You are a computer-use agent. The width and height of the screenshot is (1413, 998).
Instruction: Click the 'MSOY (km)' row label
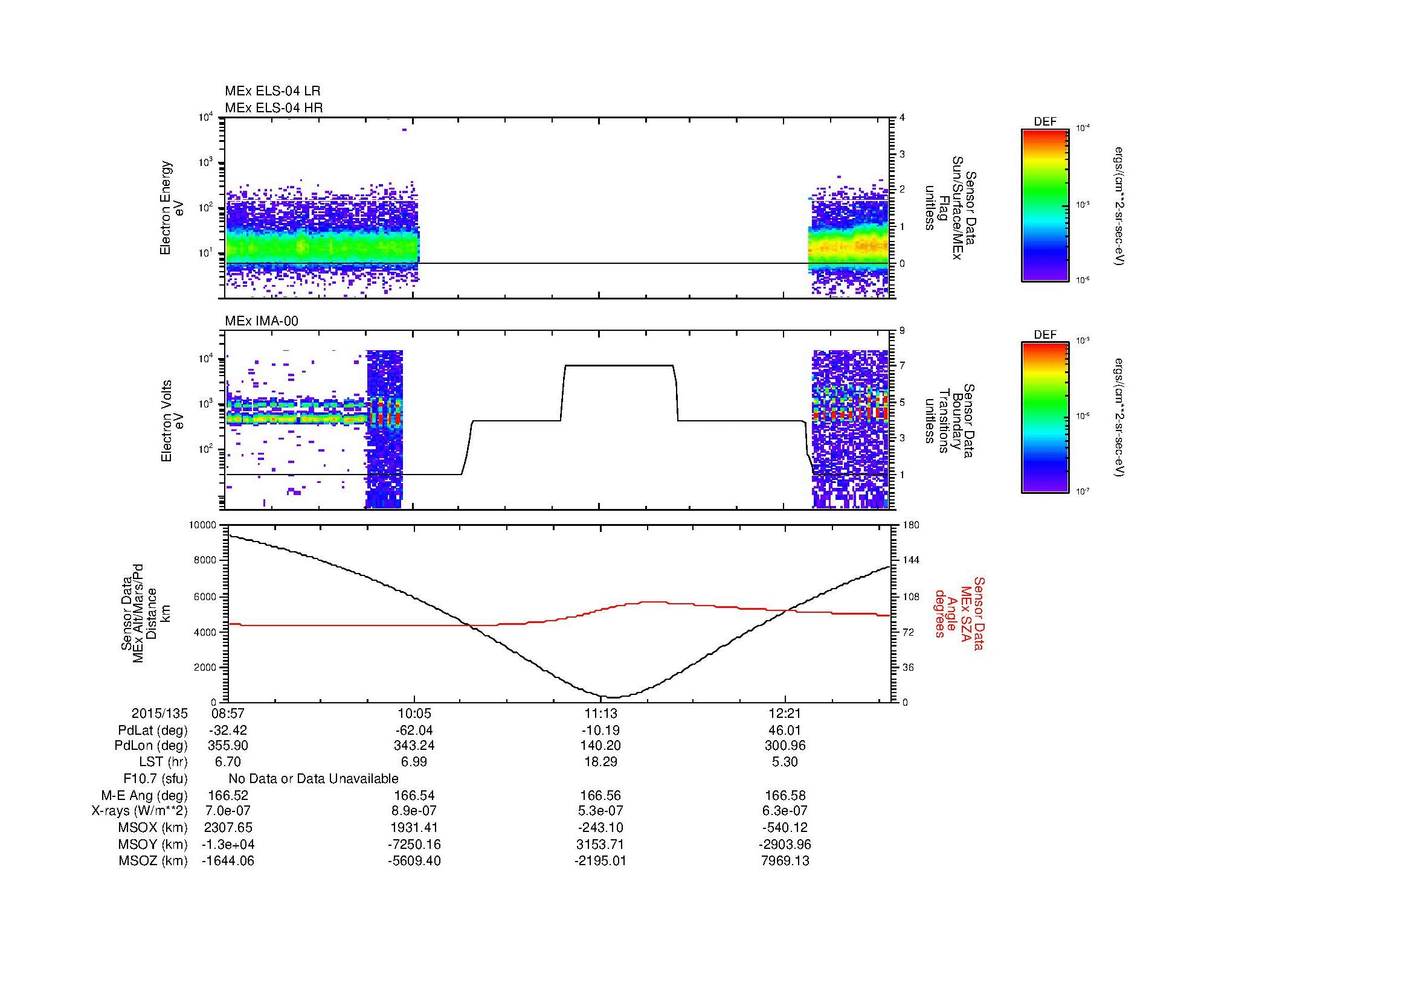click(153, 845)
